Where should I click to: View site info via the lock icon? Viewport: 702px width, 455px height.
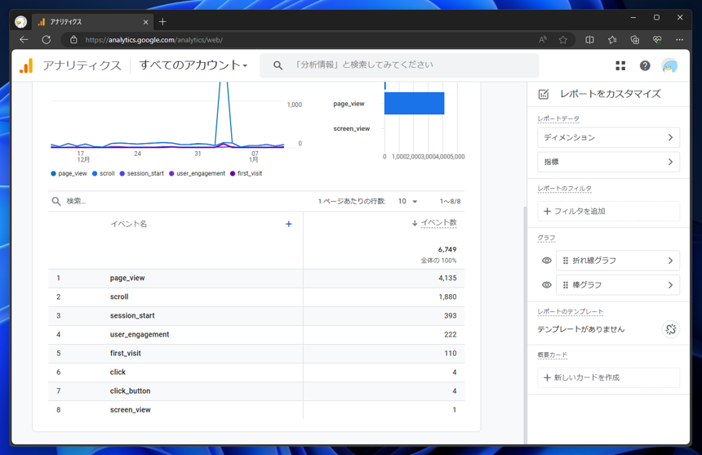click(73, 40)
